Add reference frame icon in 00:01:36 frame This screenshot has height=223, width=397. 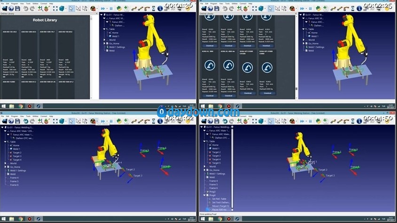click(40, 8)
